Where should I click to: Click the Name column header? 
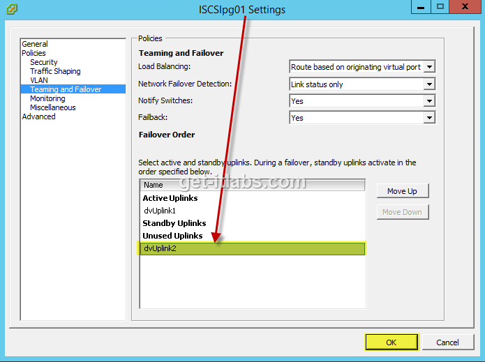(x=253, y=185)
